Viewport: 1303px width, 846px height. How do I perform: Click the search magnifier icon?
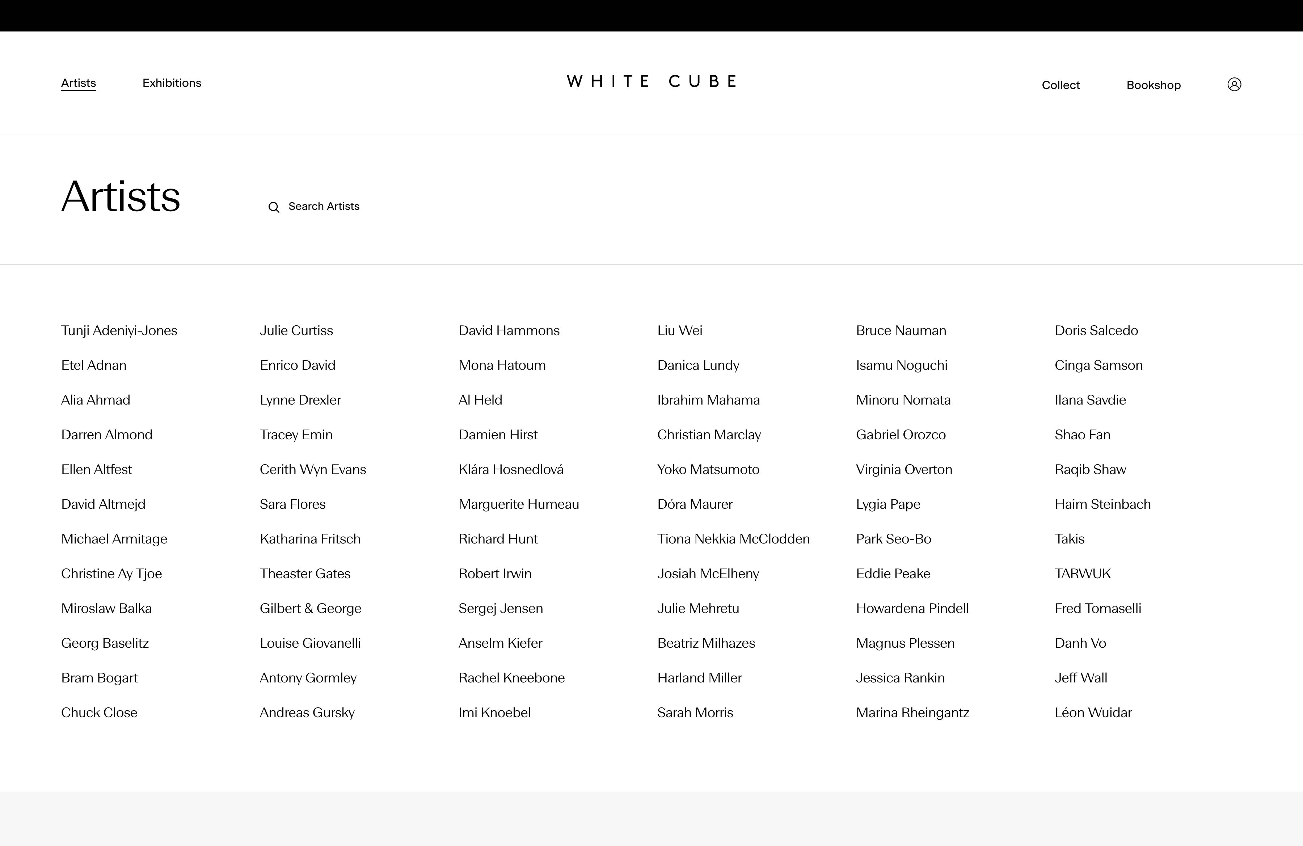[x=274, y=207]
